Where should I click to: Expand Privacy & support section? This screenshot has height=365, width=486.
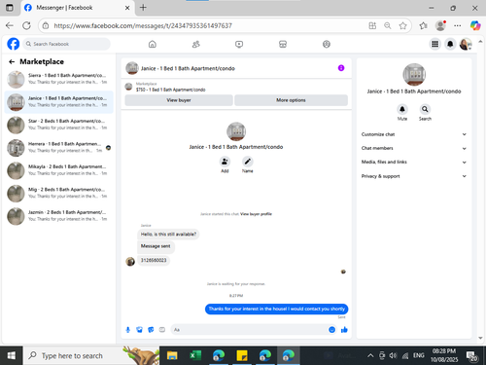tap(414, 176)
